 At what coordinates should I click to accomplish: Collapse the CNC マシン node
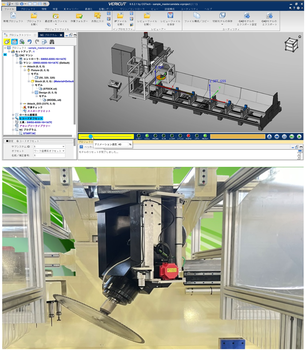(13, 55)
